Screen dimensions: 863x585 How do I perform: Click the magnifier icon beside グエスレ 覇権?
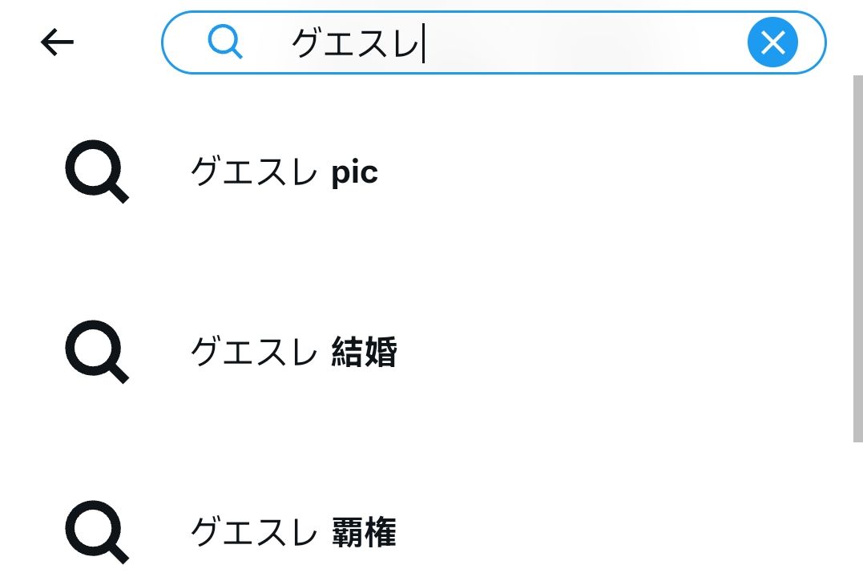point(96,531)
